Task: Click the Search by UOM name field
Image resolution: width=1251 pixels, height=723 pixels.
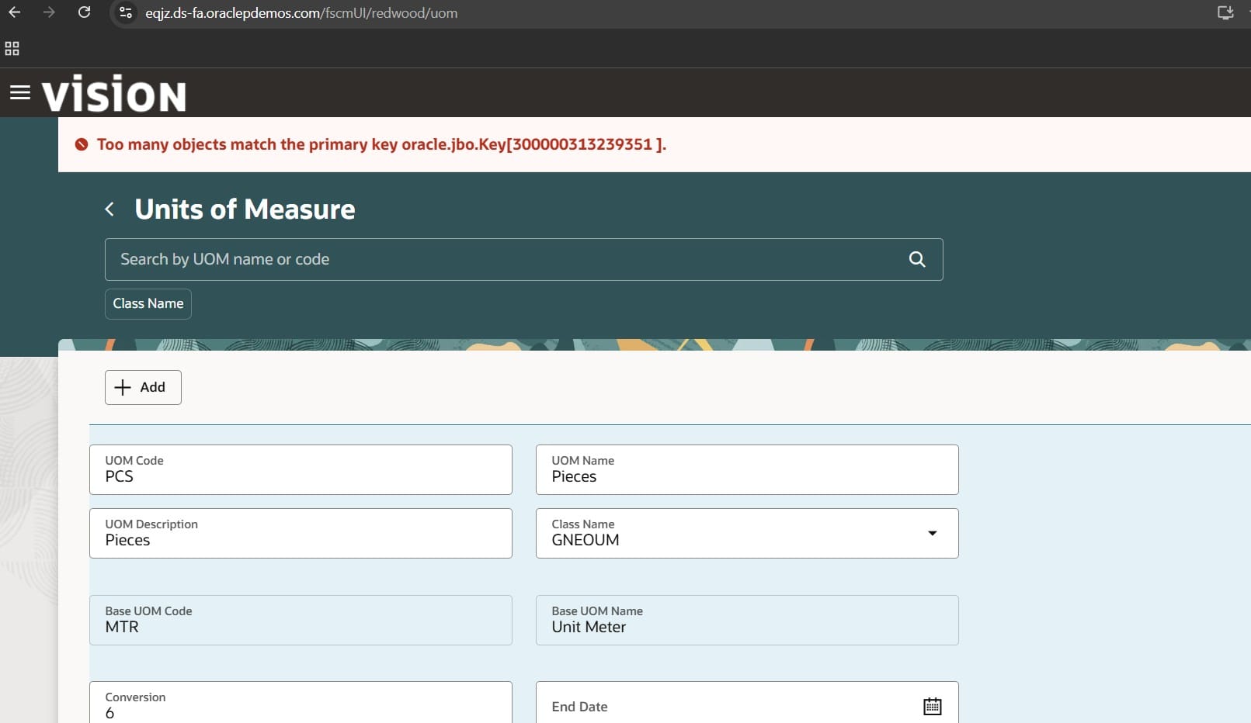Action: click(x=505, y=259)
